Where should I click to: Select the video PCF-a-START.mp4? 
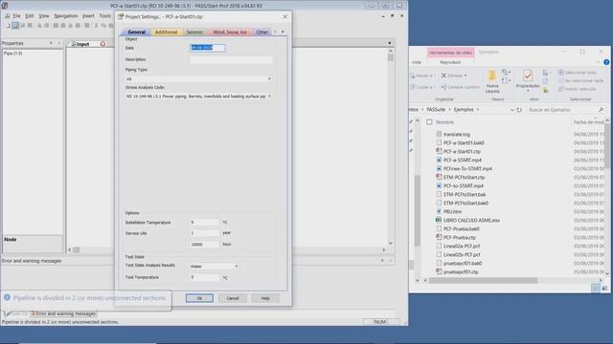point(462,160)
